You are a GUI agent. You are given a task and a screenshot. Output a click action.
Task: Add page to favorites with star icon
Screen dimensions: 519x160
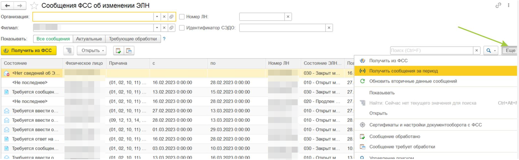click(x=34, y=6)
